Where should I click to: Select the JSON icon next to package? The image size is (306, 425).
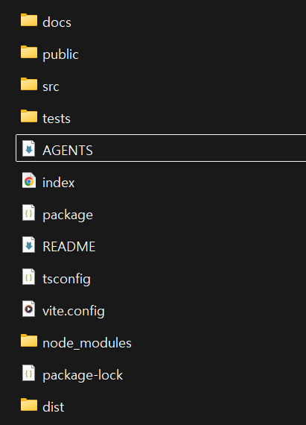pos(29,212)
